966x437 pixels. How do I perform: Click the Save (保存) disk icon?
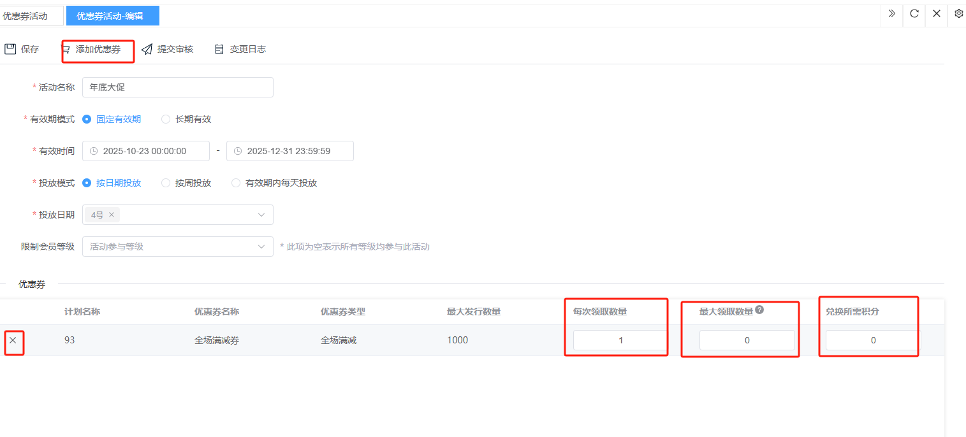[10, 49]
